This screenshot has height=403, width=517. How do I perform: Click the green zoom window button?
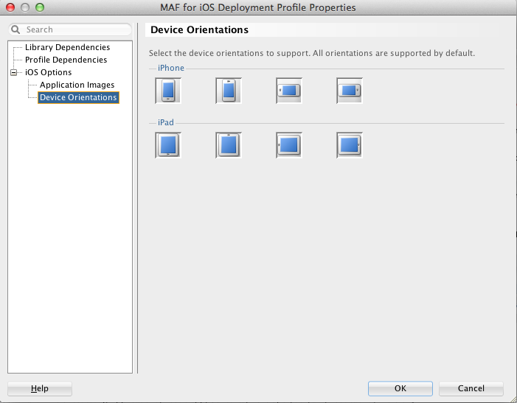pyautogui.click(x=40, y=7)
